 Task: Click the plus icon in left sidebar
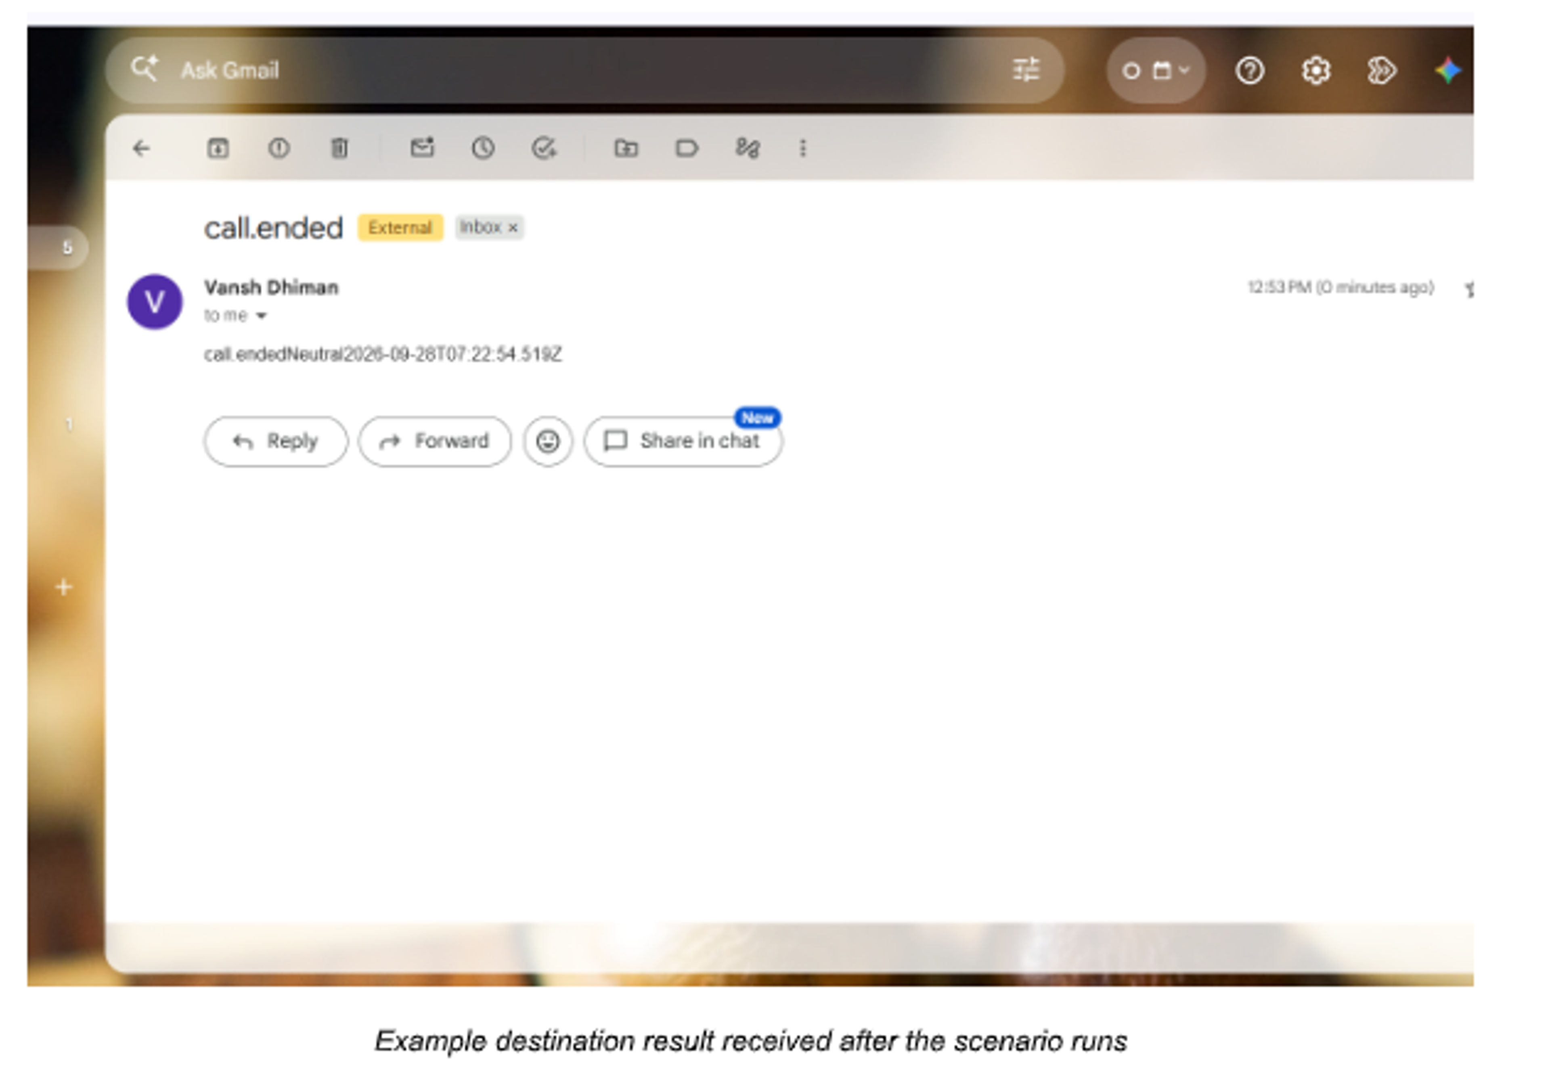[x=64, y=587]
